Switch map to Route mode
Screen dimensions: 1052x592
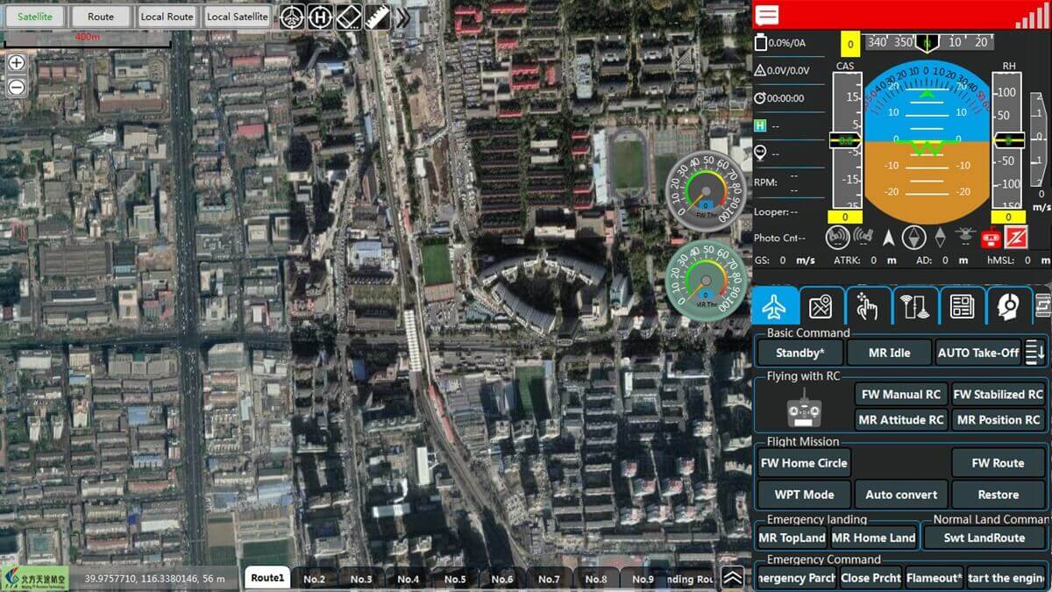click(x=101, y=17)
